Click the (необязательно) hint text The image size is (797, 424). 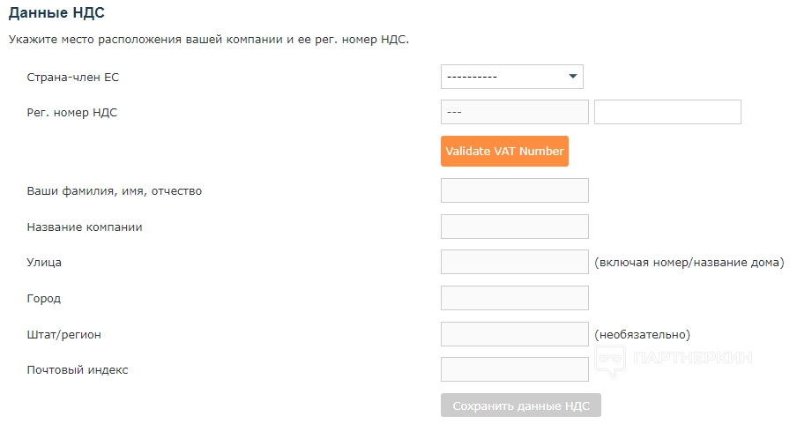pyautogui.click(x=642, y=334)
